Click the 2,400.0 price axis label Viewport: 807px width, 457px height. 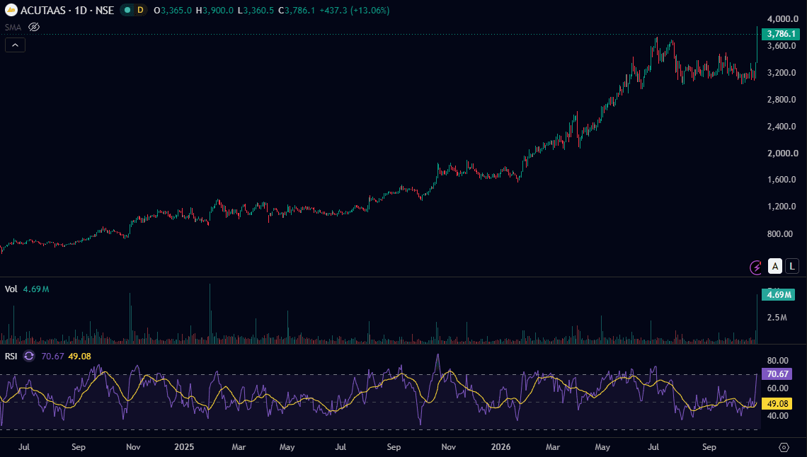pyautogui.click(x=783, y=127)
